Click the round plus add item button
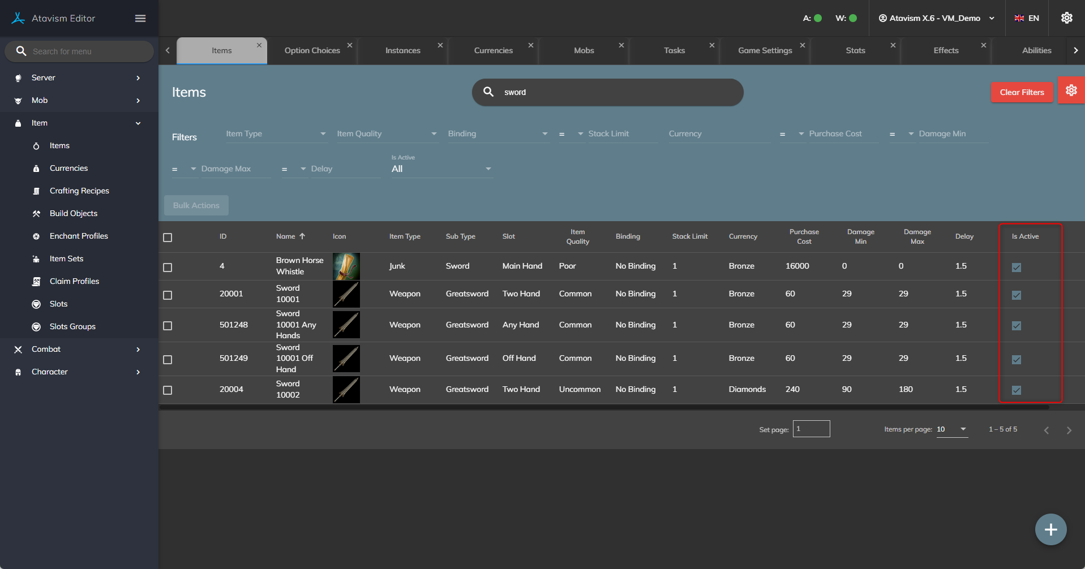This screenshot has height=569, width=1085. tap(1050, 529)
